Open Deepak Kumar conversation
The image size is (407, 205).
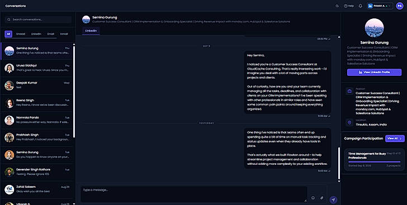click(x=37, y=85)
